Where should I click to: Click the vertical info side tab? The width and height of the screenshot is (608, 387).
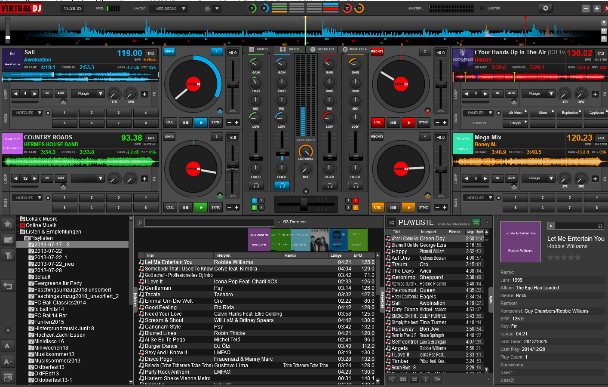click(491, 300)
